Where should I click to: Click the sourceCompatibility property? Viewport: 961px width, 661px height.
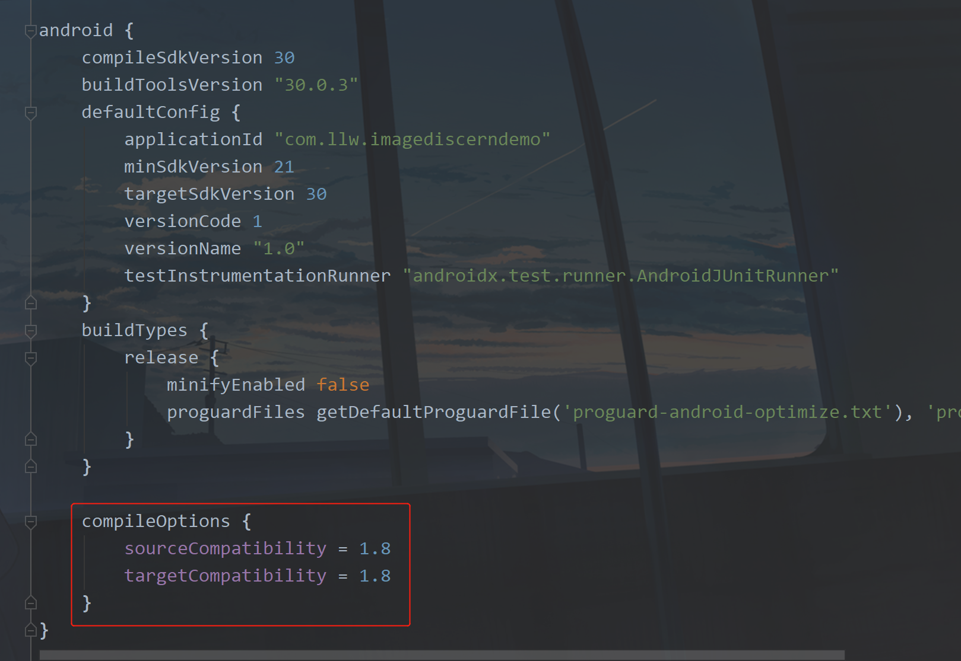coord(226,548)
